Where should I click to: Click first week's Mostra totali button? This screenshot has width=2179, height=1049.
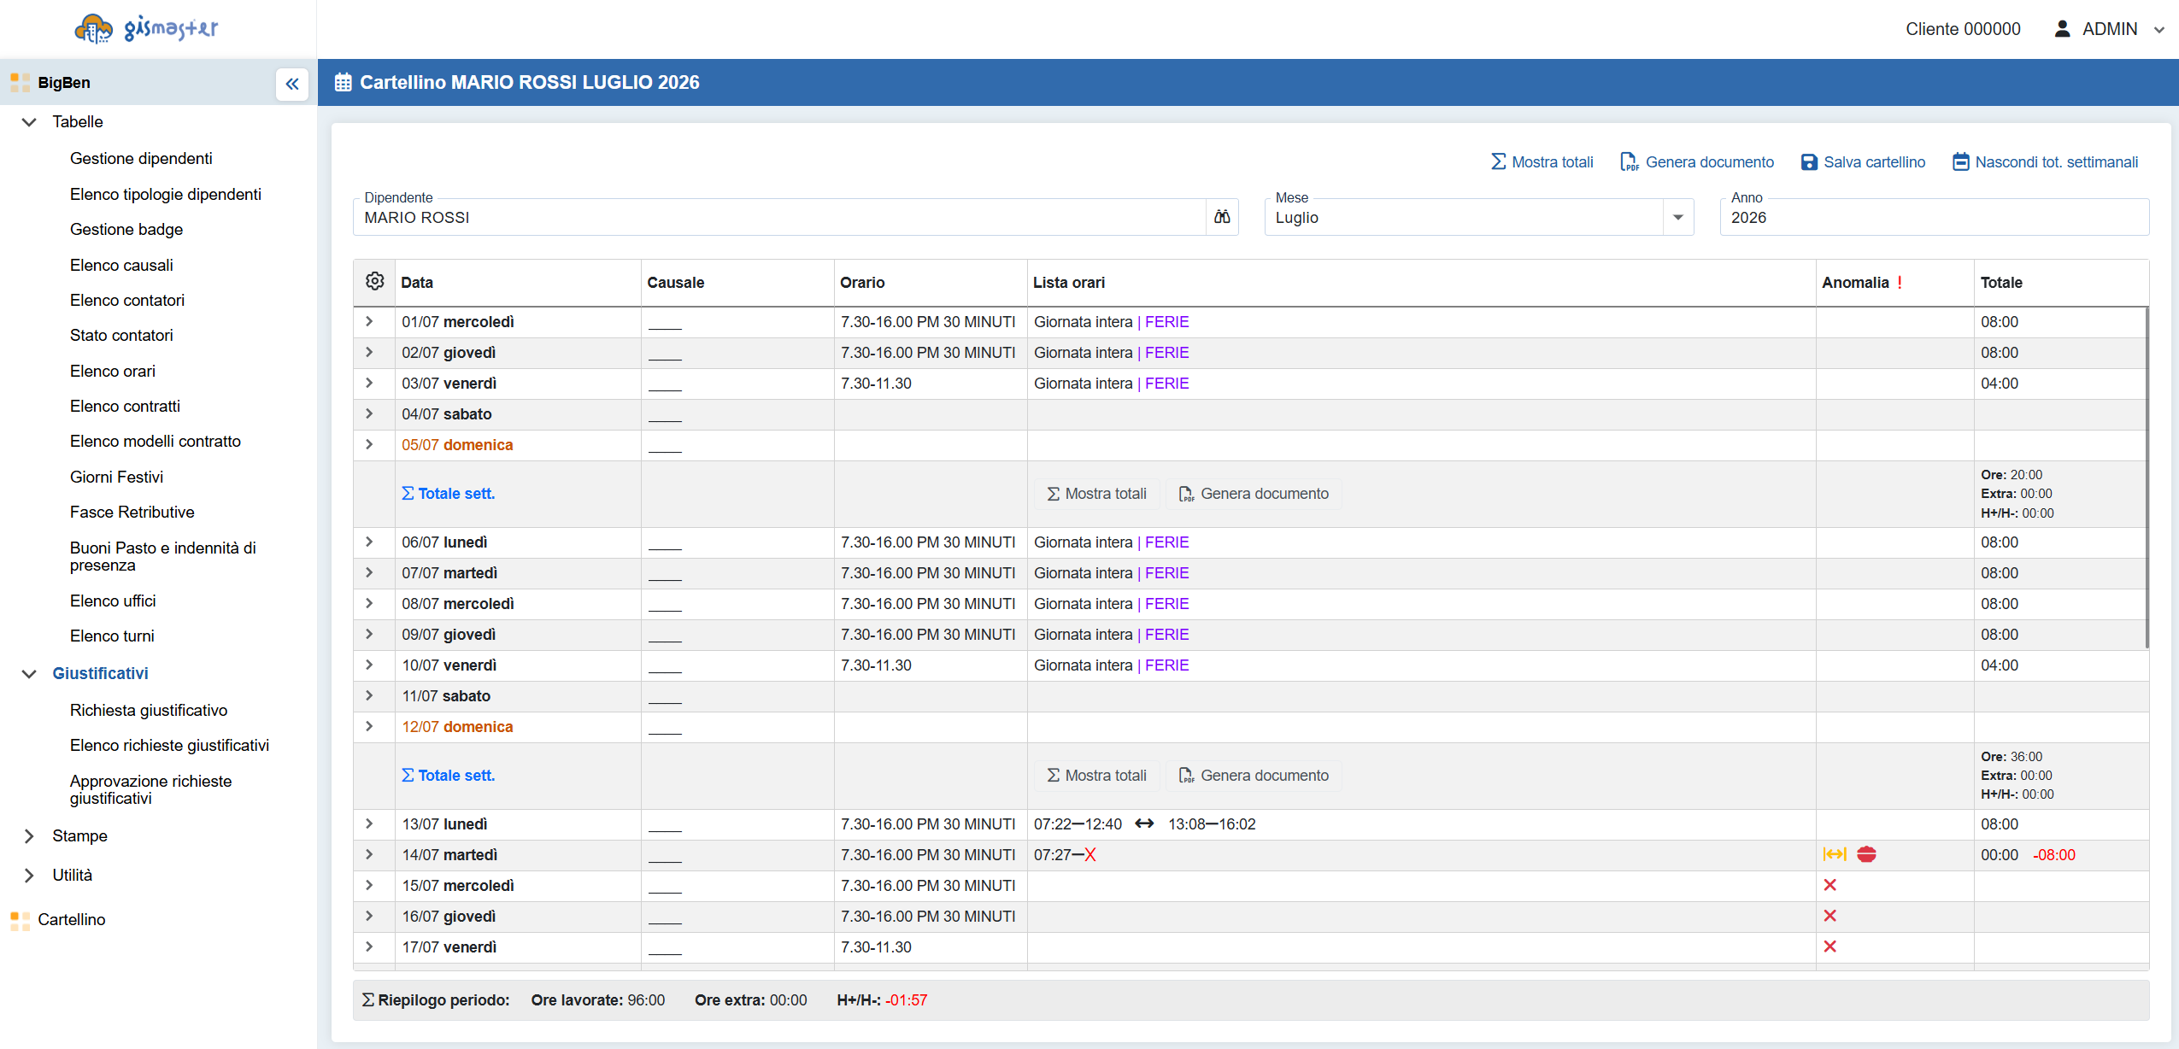click(x=1097, y=494)
